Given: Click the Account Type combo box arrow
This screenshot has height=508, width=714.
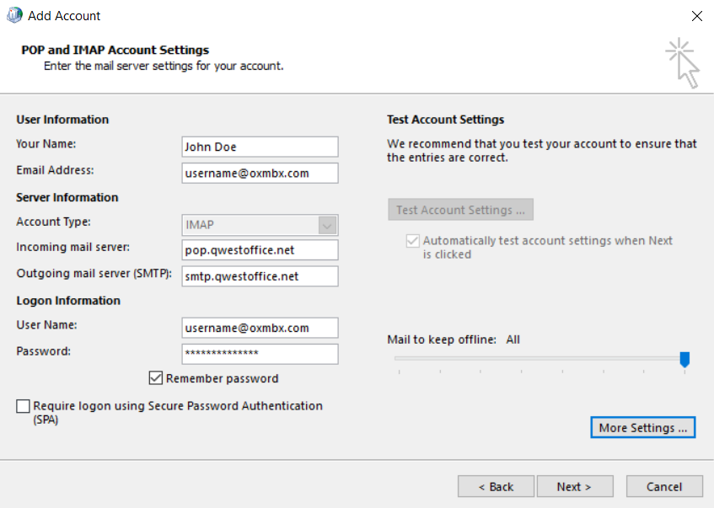Looking at the screenshot, I should [x=328, y=225].
